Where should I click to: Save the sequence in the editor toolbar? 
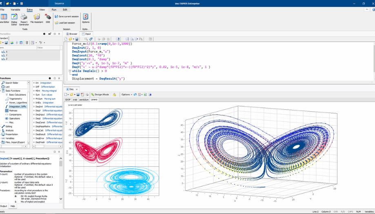point(77,39)
